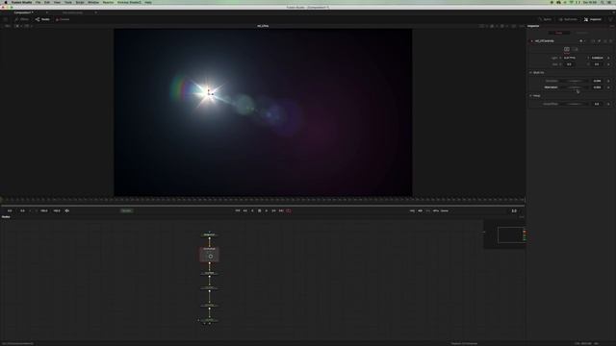Play reverse in the transport controls
Viewport: 616px width, 346px height.
point(252,211)
